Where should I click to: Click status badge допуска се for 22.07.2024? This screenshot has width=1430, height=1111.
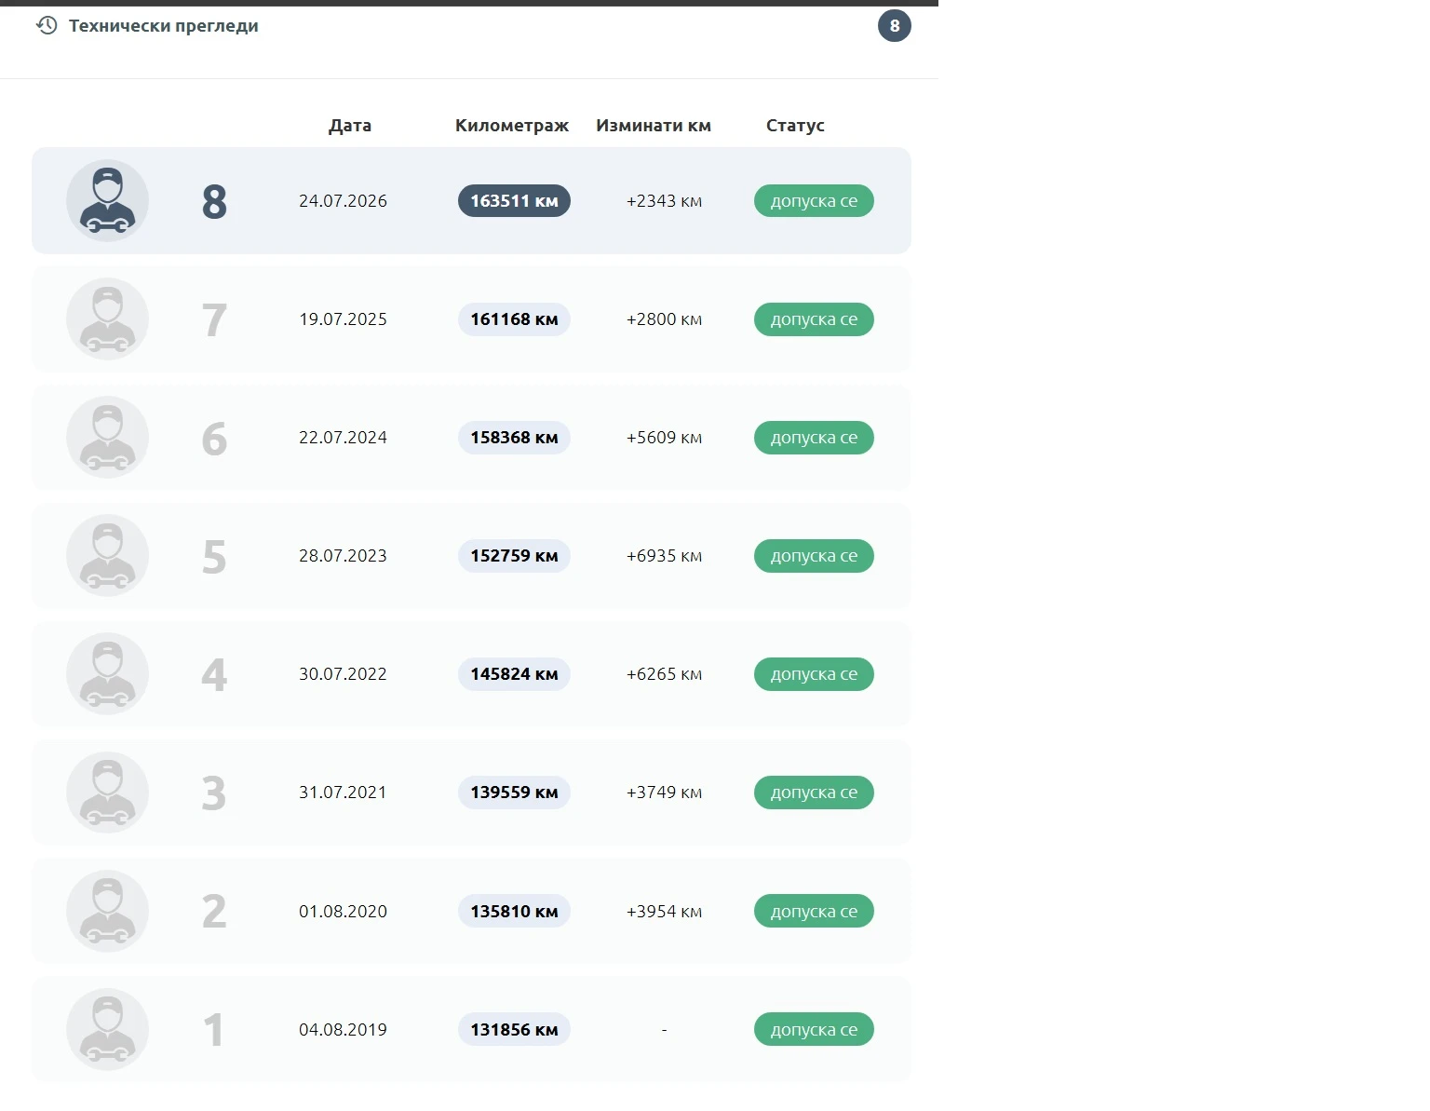pyautogui.click(x=814, y=437)
